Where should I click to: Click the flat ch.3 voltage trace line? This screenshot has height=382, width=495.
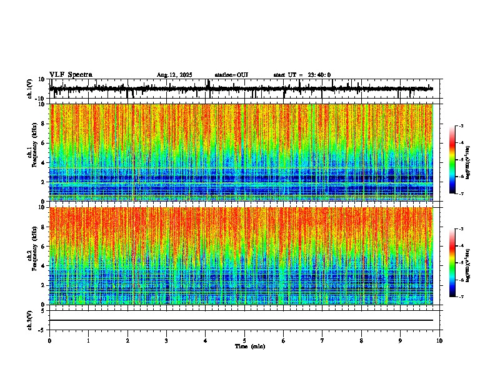pyautogui.click(x=241, y=320)
